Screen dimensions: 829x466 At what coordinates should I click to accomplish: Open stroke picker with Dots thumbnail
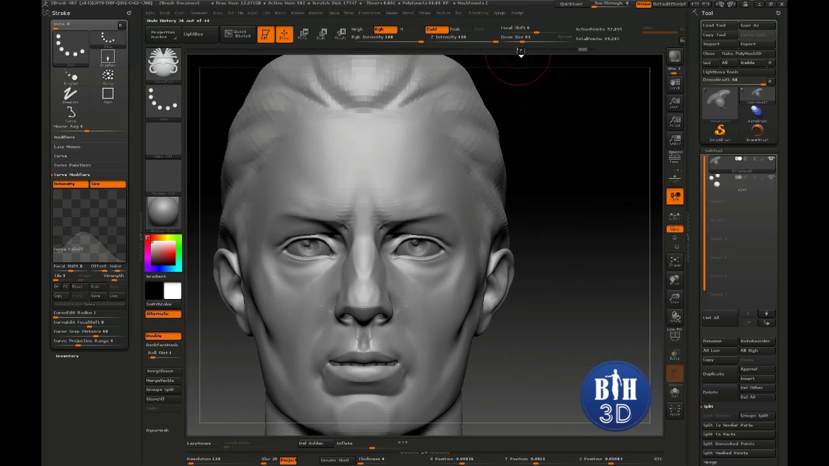163,102
